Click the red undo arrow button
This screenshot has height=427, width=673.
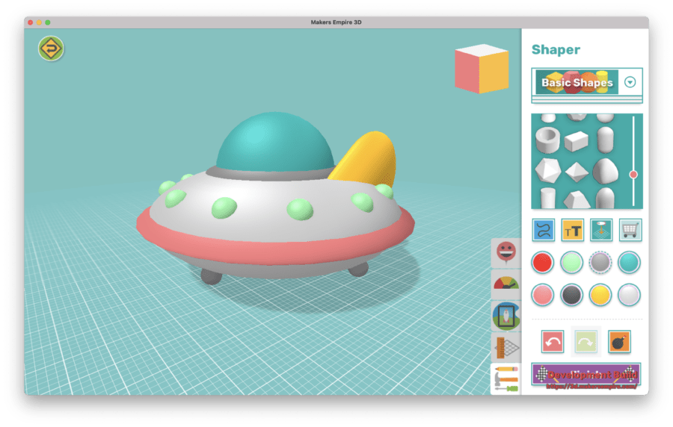click(x=553, y=342)
